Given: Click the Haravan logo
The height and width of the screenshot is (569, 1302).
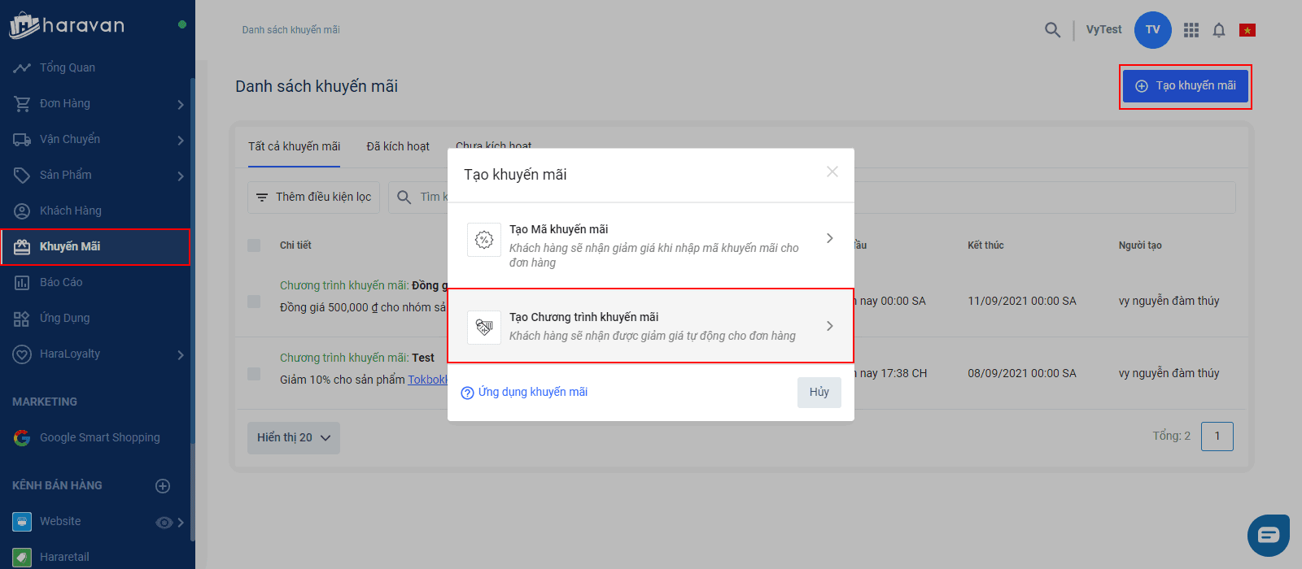Looking at the screenshot, I should point(67,25).
